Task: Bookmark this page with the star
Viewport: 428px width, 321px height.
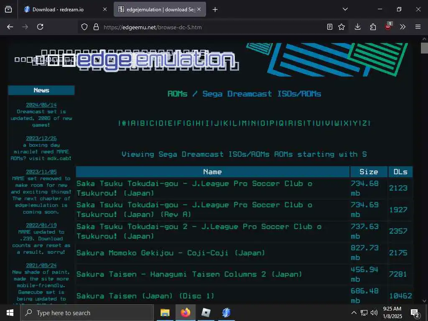Action: tap(341, 27)
